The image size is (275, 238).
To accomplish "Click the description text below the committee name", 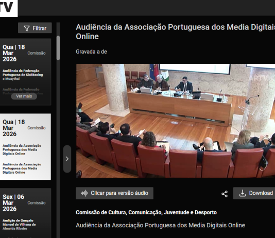I will [160, 225].
